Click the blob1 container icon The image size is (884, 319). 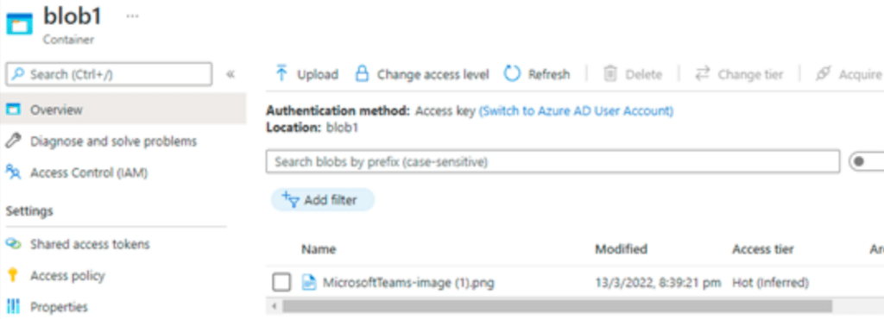pyautogui.click(x=19, y=25)
